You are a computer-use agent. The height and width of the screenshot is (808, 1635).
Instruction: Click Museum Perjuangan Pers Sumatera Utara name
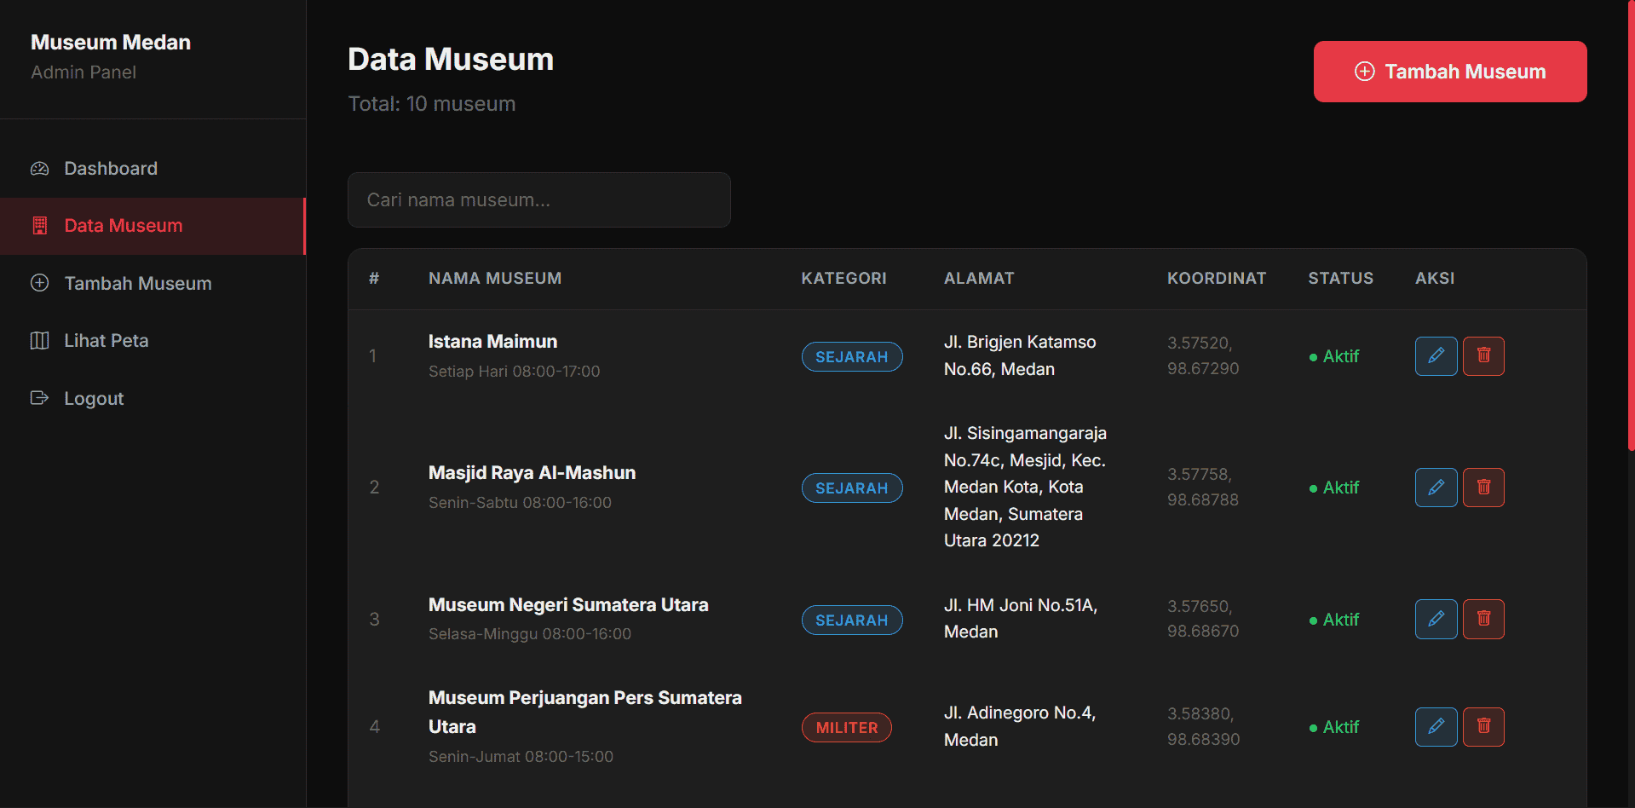585,713
